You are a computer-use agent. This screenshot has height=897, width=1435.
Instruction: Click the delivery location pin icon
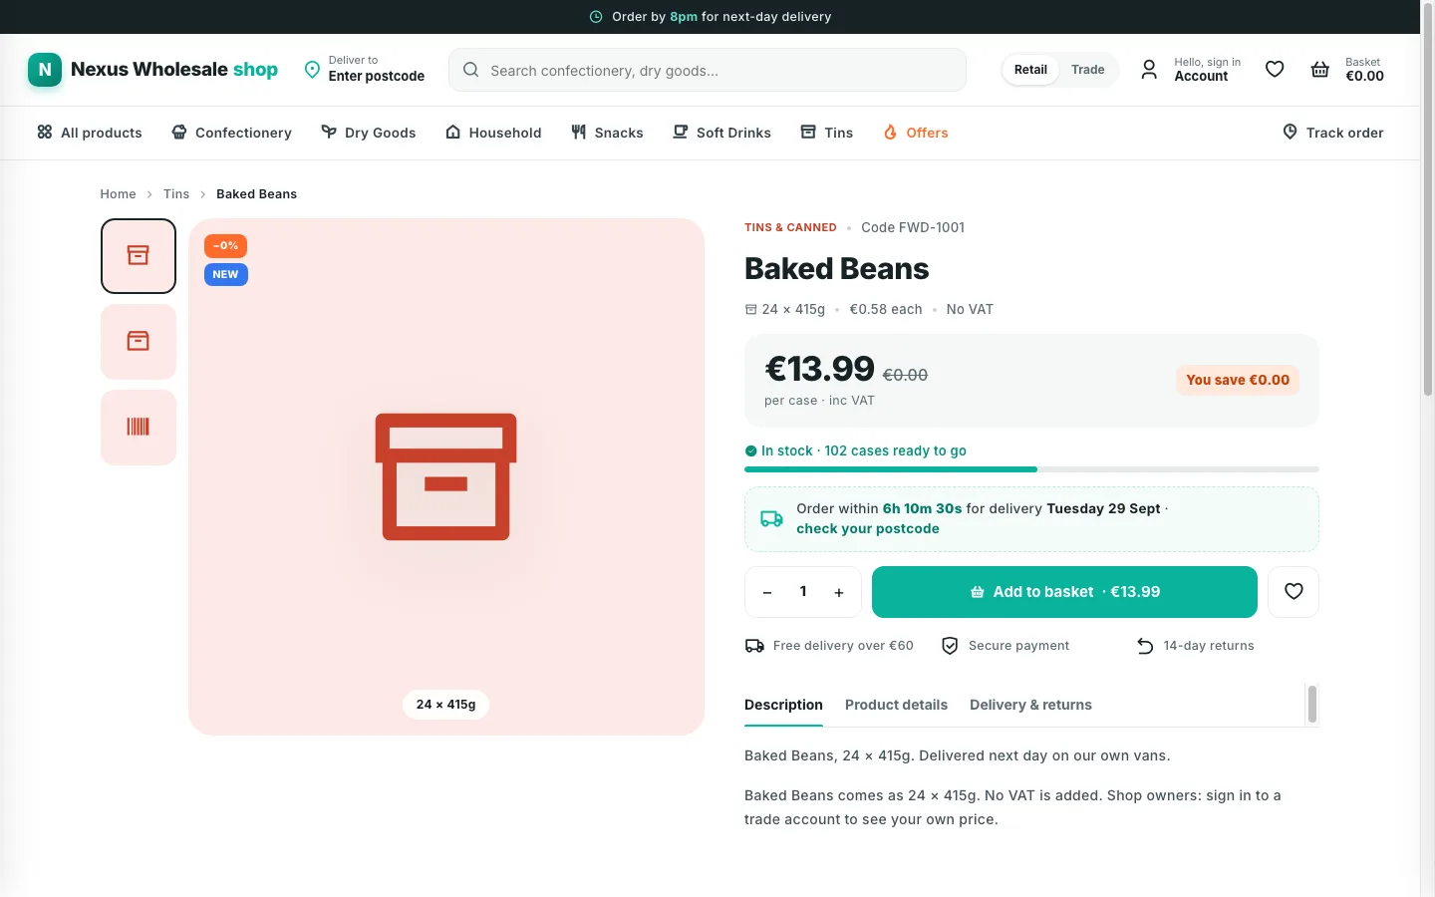coord(312,69)
